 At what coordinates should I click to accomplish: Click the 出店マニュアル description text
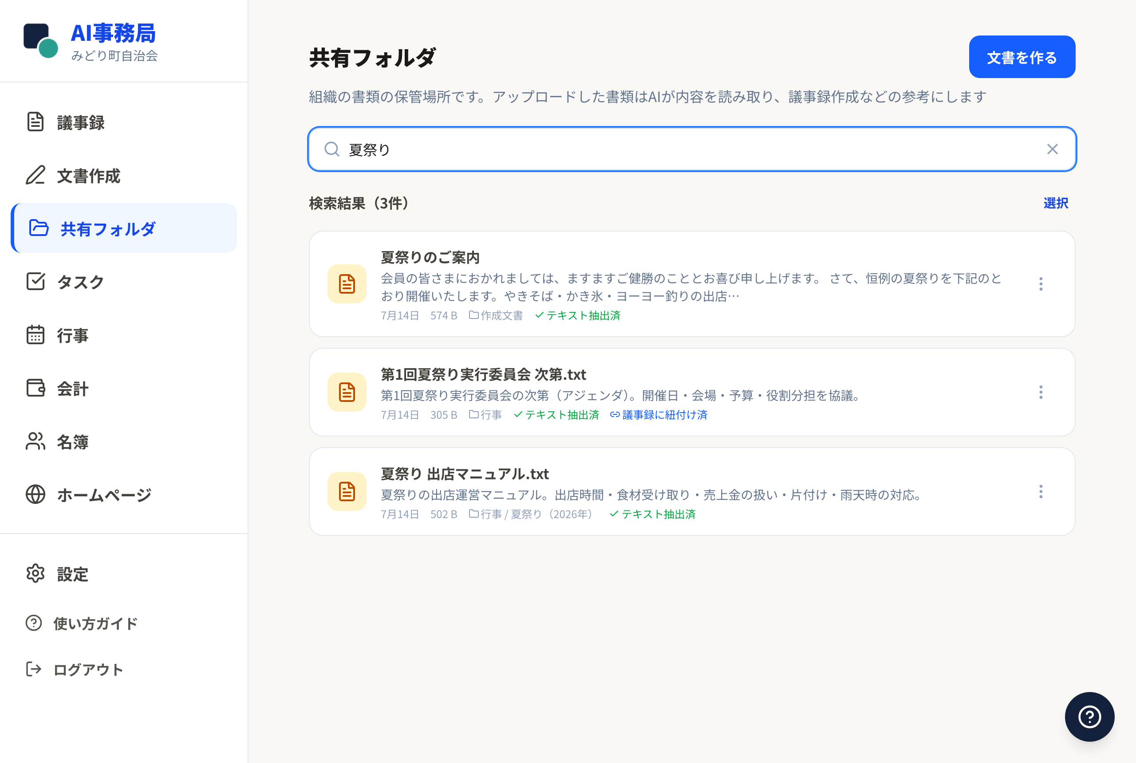pos(652,494)
